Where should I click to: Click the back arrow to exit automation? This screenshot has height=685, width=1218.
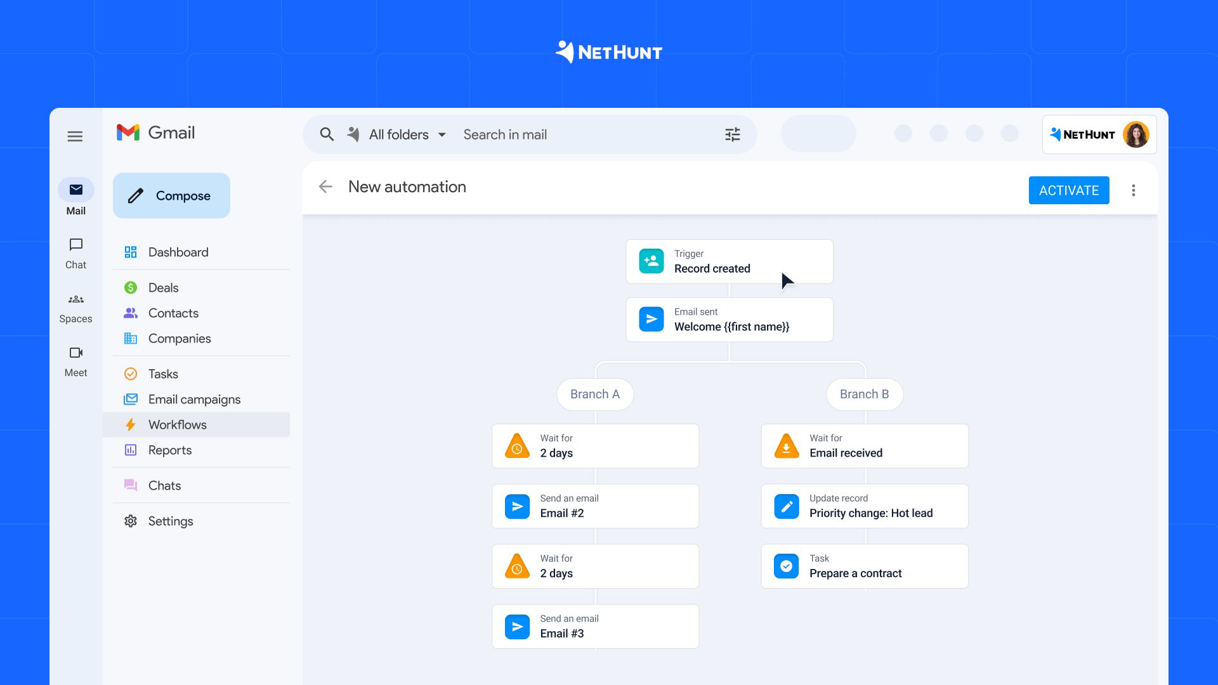click(326, 186)
